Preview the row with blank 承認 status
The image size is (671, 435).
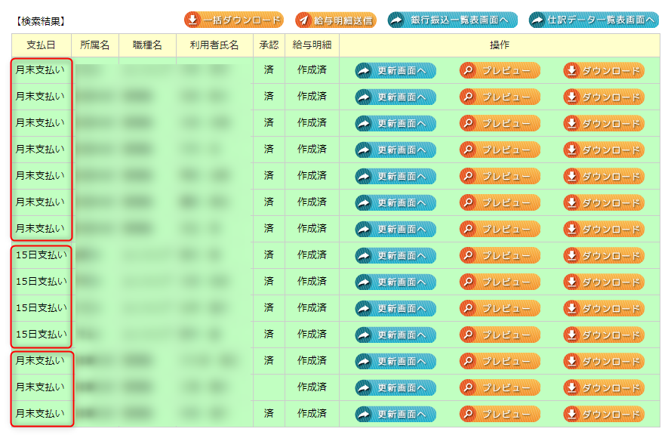[500, 388]
